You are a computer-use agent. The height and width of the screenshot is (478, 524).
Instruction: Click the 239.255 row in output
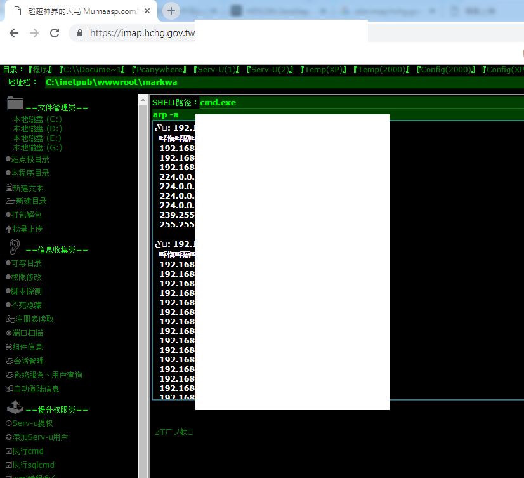pos(177,215)
